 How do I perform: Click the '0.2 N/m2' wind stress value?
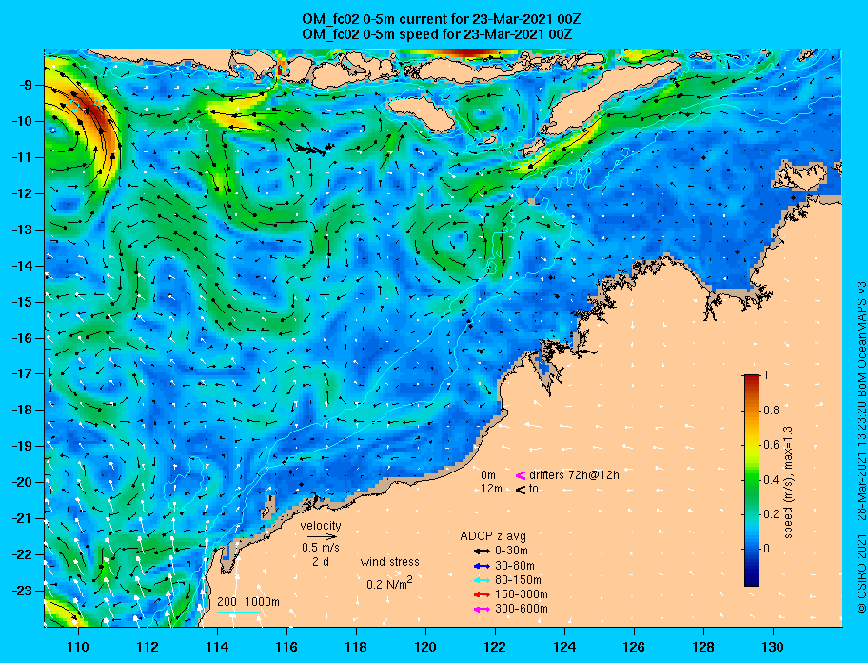point(389,583)
